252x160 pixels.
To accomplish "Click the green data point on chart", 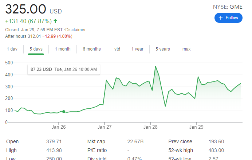I will click(x=64, y=112).
